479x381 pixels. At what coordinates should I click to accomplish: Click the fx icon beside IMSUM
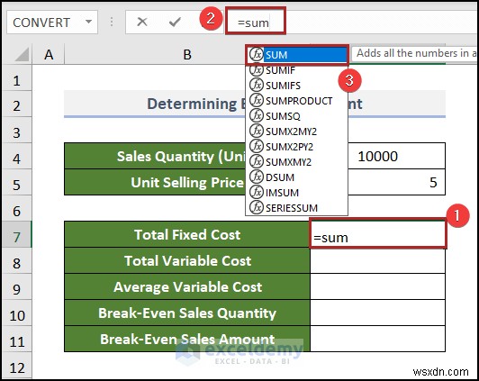[x=257, y=192]
